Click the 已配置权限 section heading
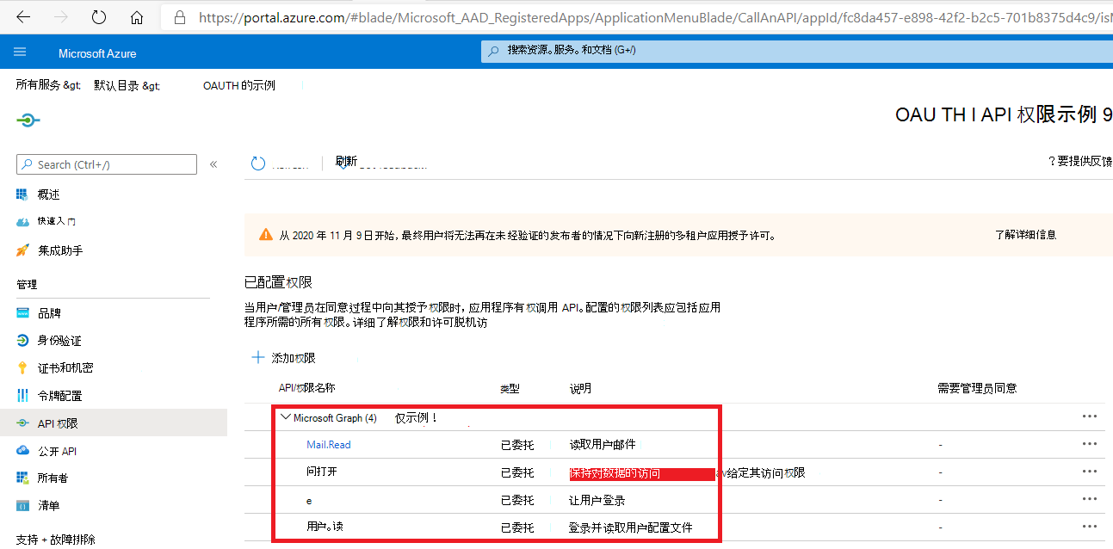Image resolution: width=1113 pixels, height=549 pixels. [x=278, y=281]
